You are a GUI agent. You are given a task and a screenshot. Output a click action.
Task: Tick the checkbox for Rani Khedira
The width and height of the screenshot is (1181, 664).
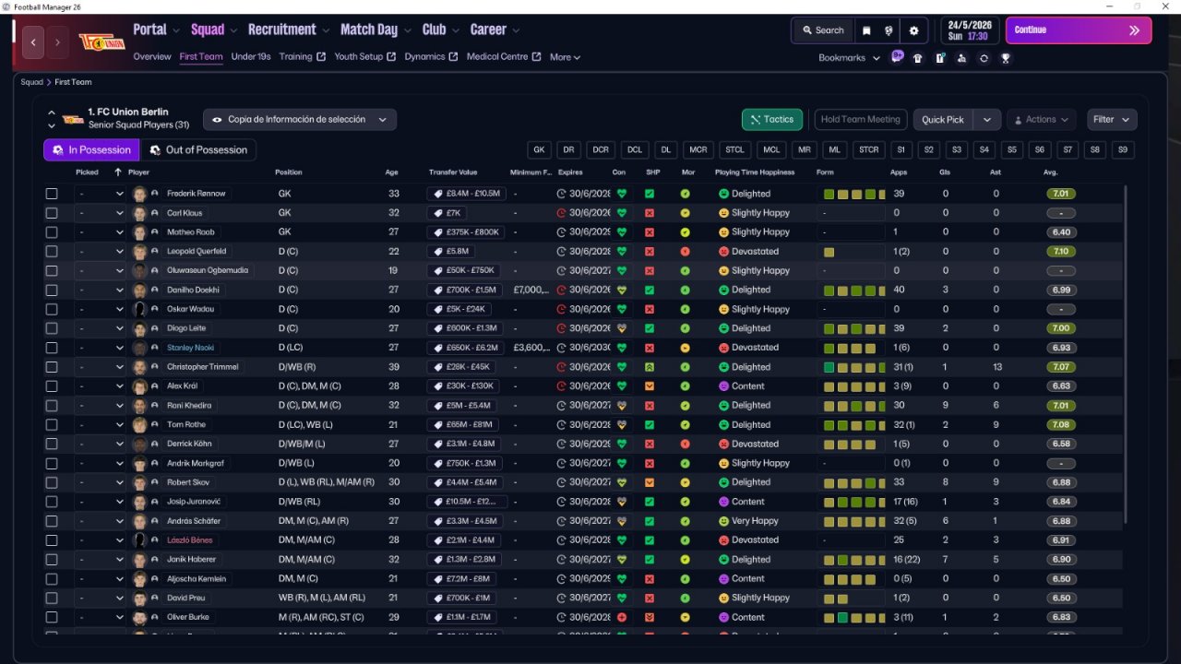point(52,406)
